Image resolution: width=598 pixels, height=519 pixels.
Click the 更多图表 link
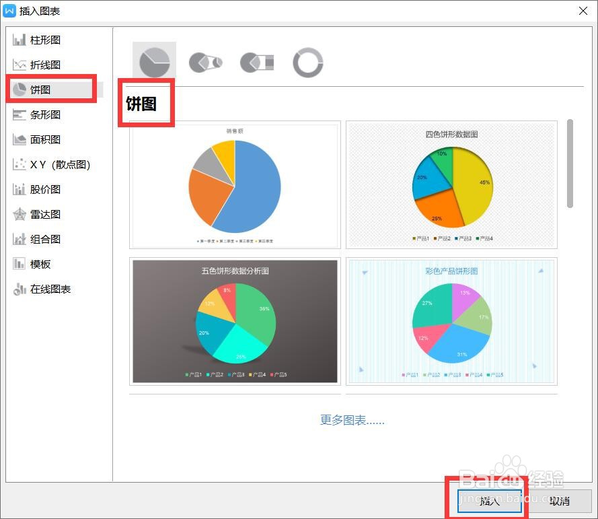[x=352, y=420]
